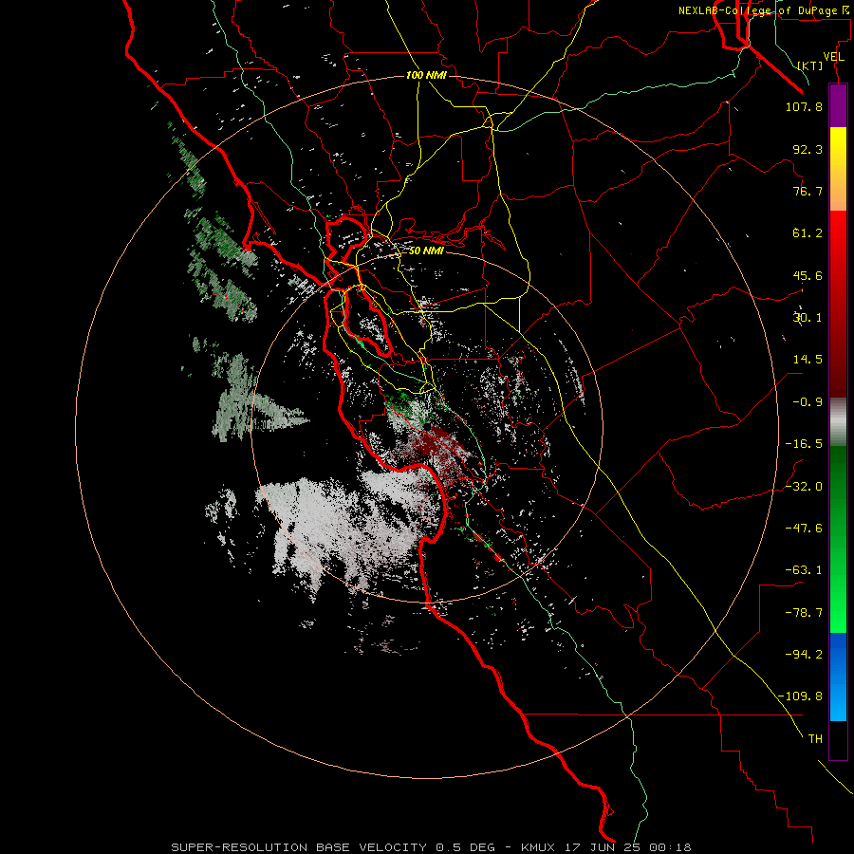The width and height of the screenshot is (854, 854).
Task: Select the -47.6 scale value
Action: (x=804, y=529)
